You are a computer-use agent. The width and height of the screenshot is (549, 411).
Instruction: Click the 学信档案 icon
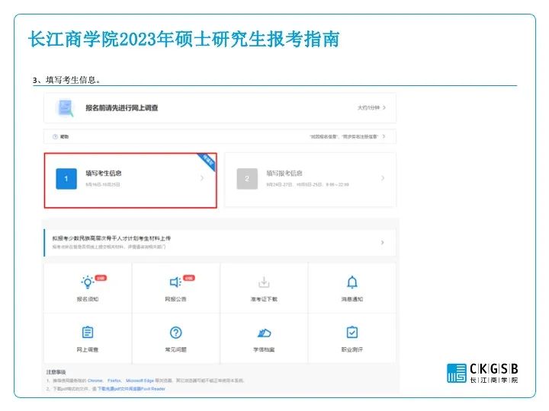(x=264, y=333)
